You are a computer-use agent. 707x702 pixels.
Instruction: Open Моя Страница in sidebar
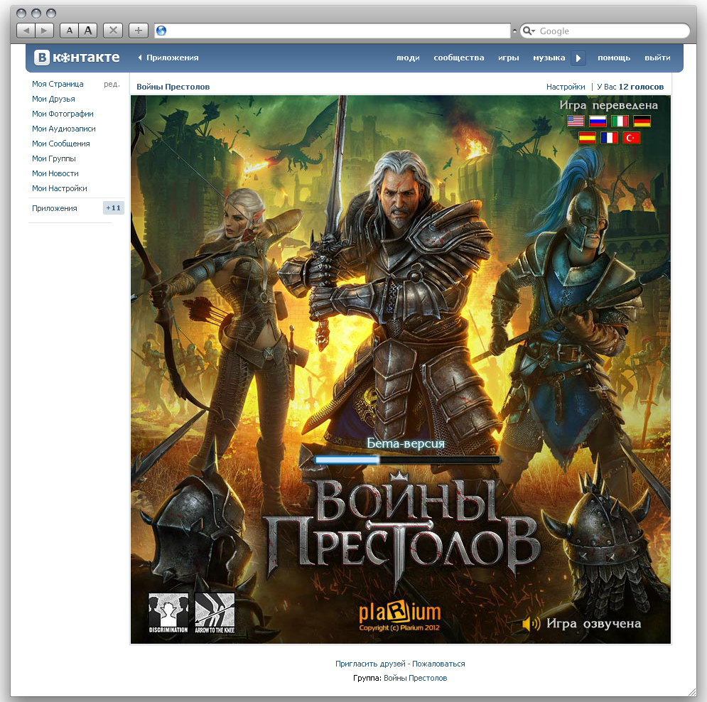[x=58, y=84]
